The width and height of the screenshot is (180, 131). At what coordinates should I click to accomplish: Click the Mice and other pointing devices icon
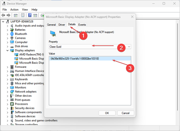(x=12, y=83)
